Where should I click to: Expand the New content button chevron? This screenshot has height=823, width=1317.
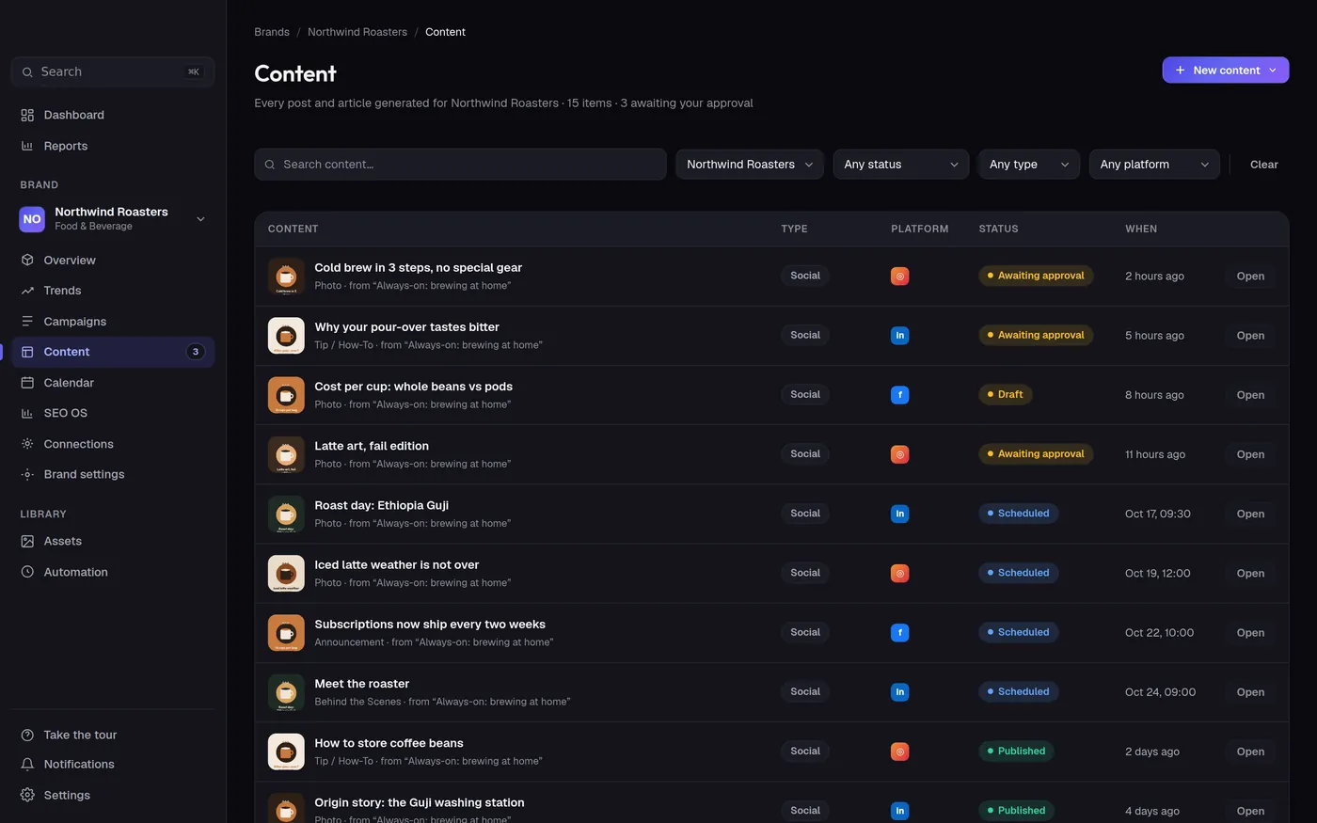pyautogui.click(x=1273, y=71)
